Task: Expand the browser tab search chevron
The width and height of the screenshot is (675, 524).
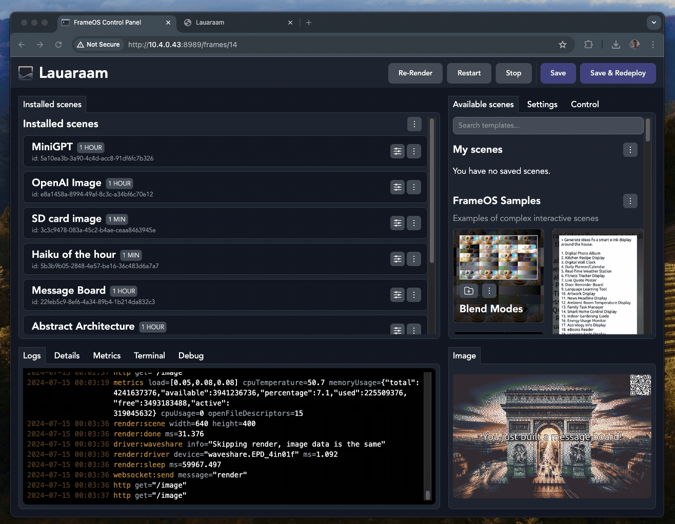Action: pyautogui.click(x=653, y=23)
